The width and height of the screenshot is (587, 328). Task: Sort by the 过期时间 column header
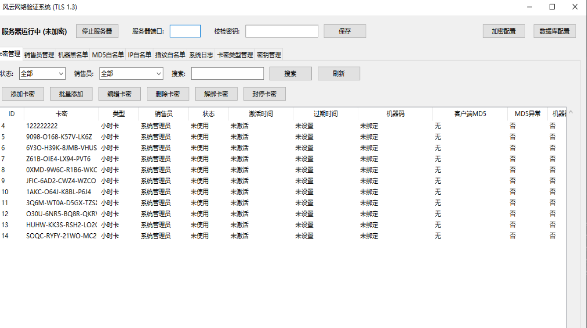click(x=325, y=114)
